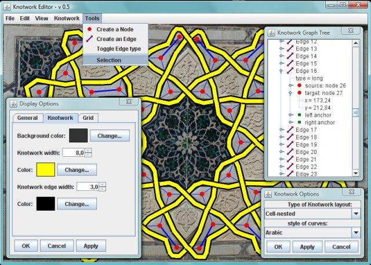Open Type of Knotwork layout dropdown
The image size is (371, 265).
pos(356,214)
